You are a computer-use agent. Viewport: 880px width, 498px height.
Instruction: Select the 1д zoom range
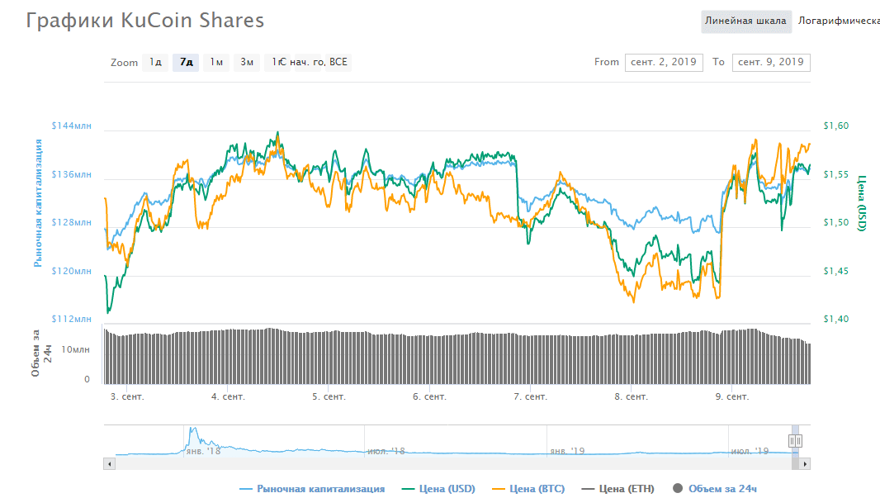[155, 62]
